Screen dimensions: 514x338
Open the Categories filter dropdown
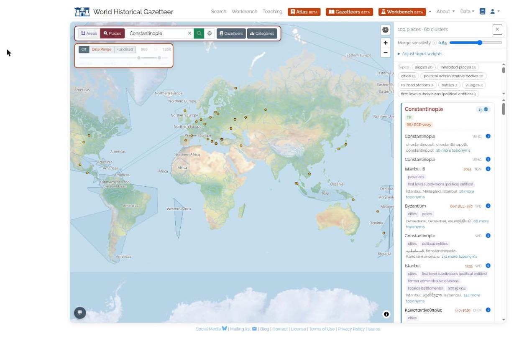click(262, 33)
